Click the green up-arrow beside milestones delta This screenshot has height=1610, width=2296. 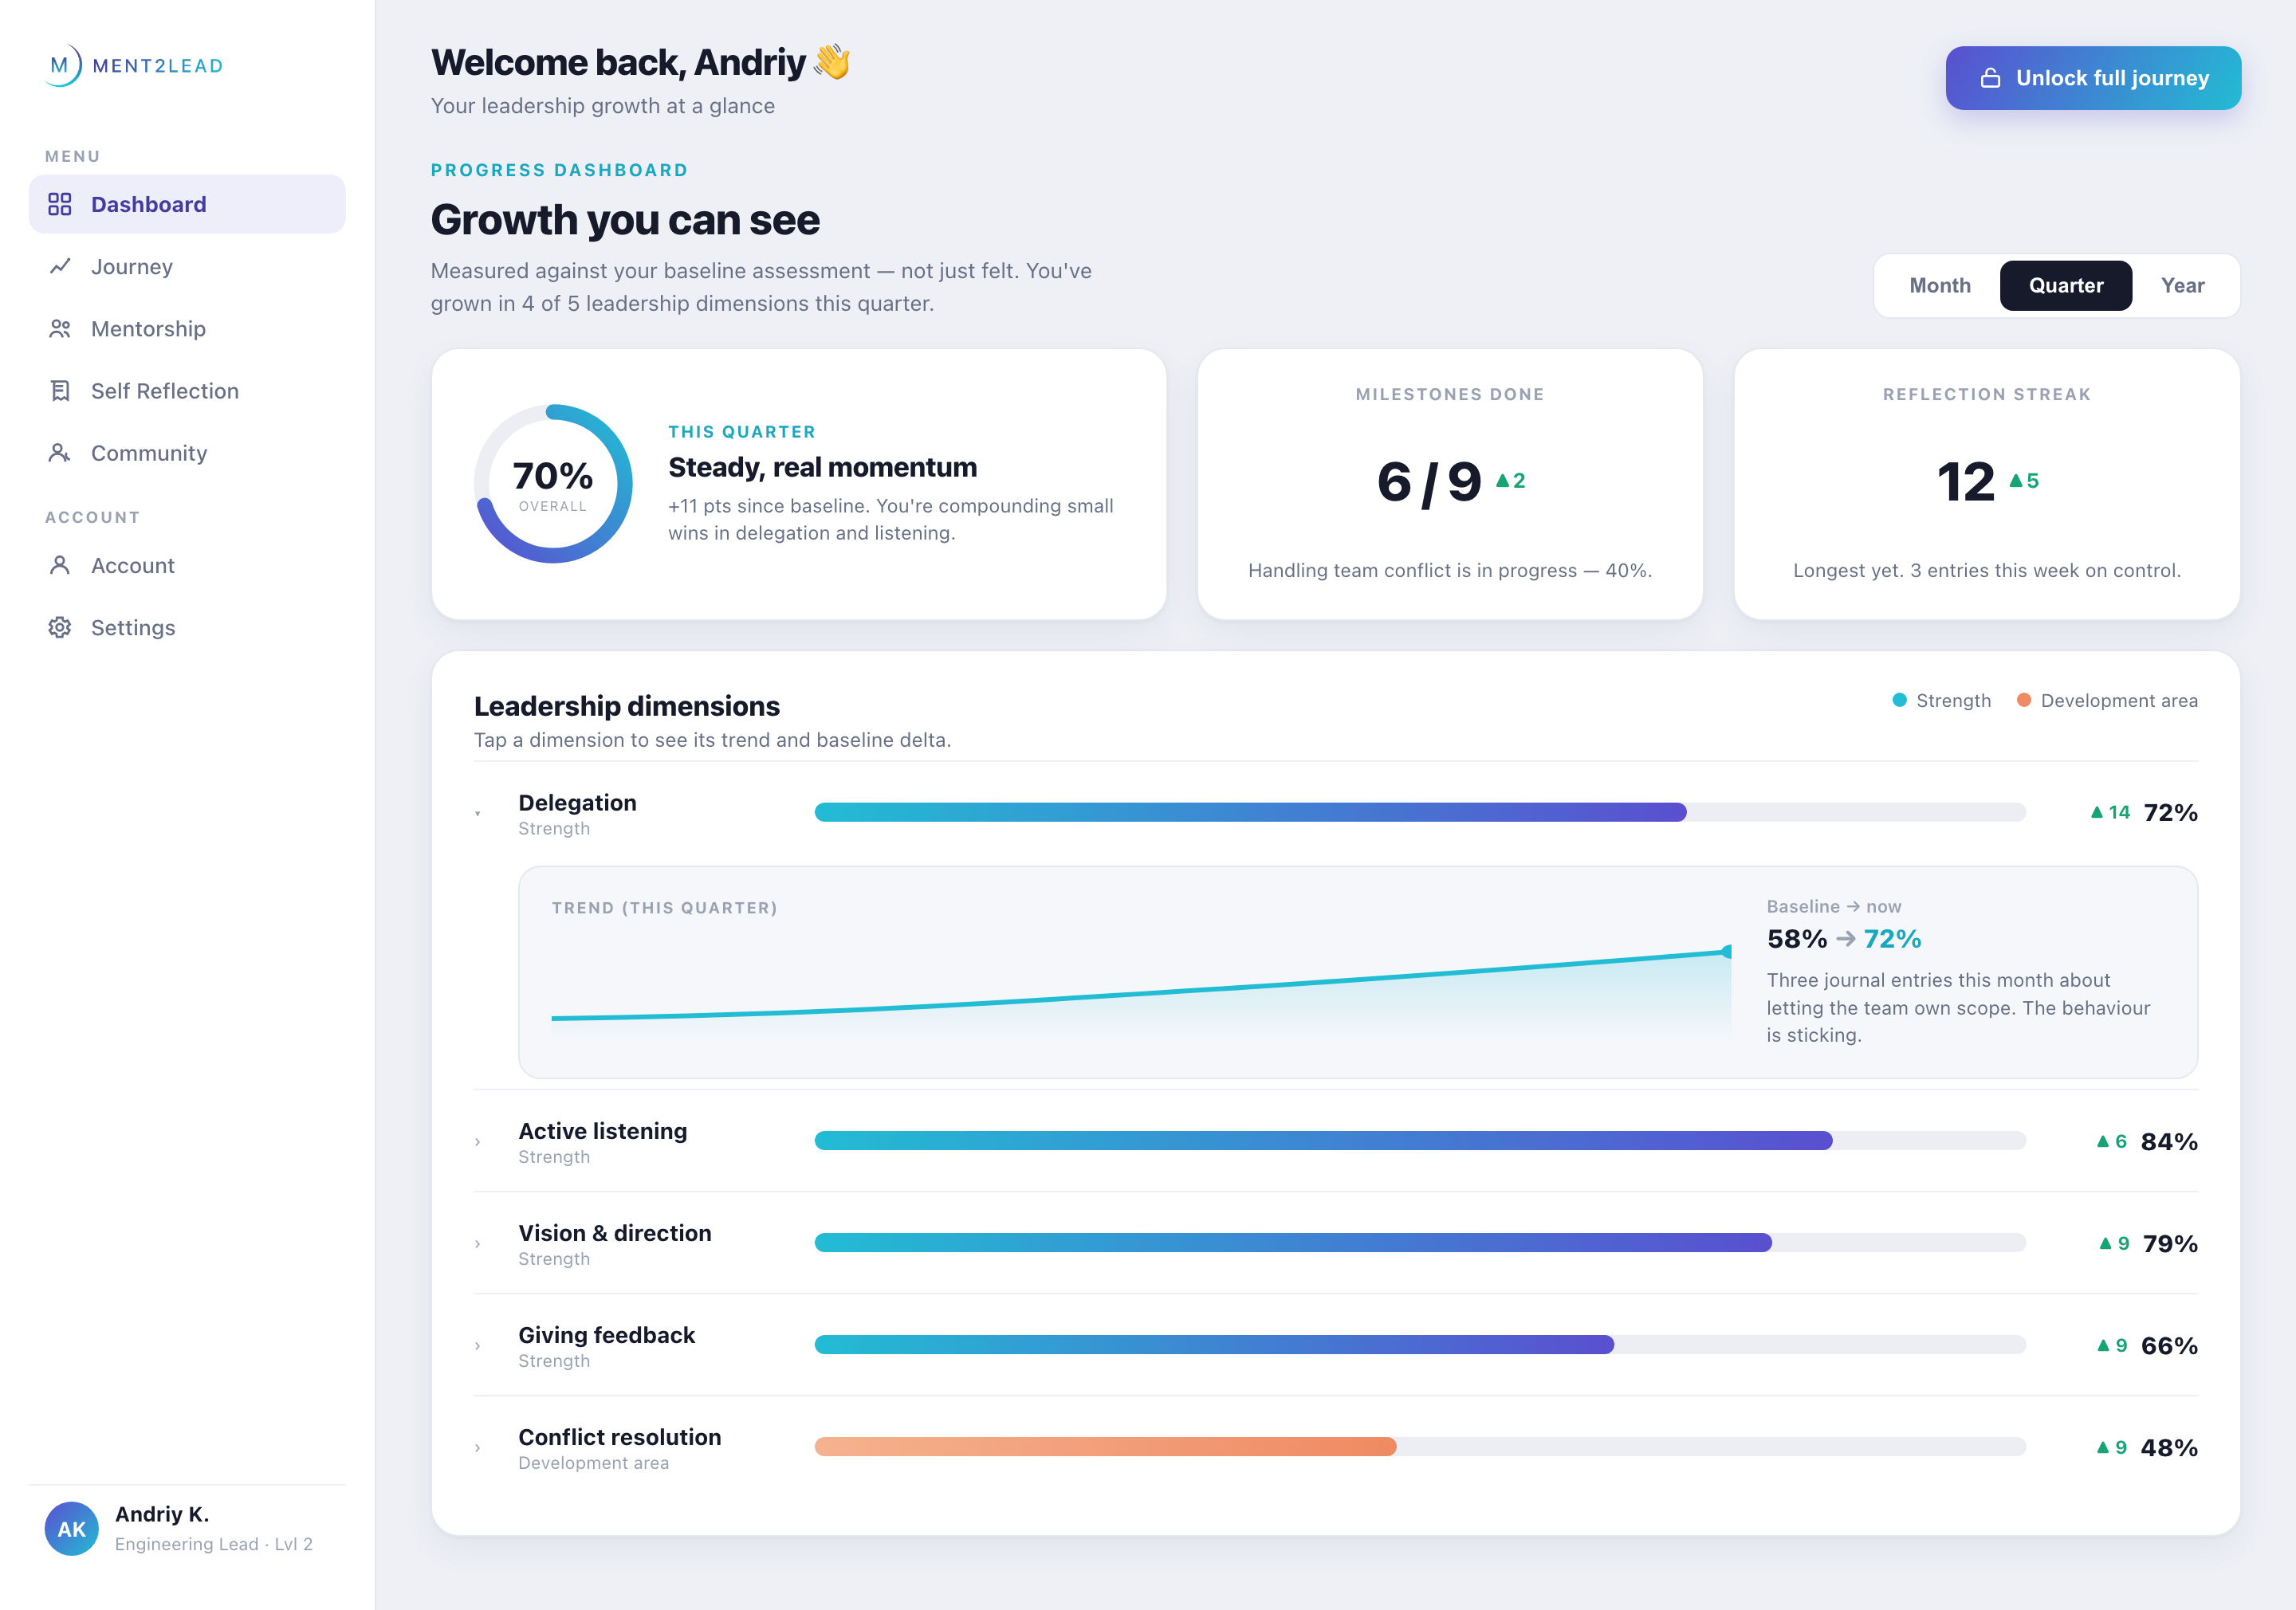coord(1502,481)
